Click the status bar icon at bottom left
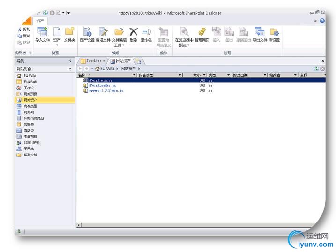This screenshot has width=336, height=252. pos(19,231)
